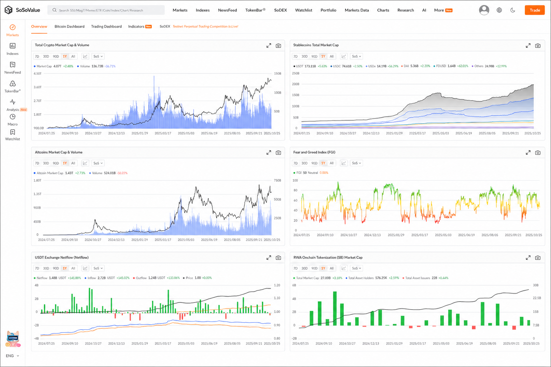Expand the More menu in top navigation
The height and width of the screenshot is (367, 551).
pyautogui.click(x=443, y=10)
